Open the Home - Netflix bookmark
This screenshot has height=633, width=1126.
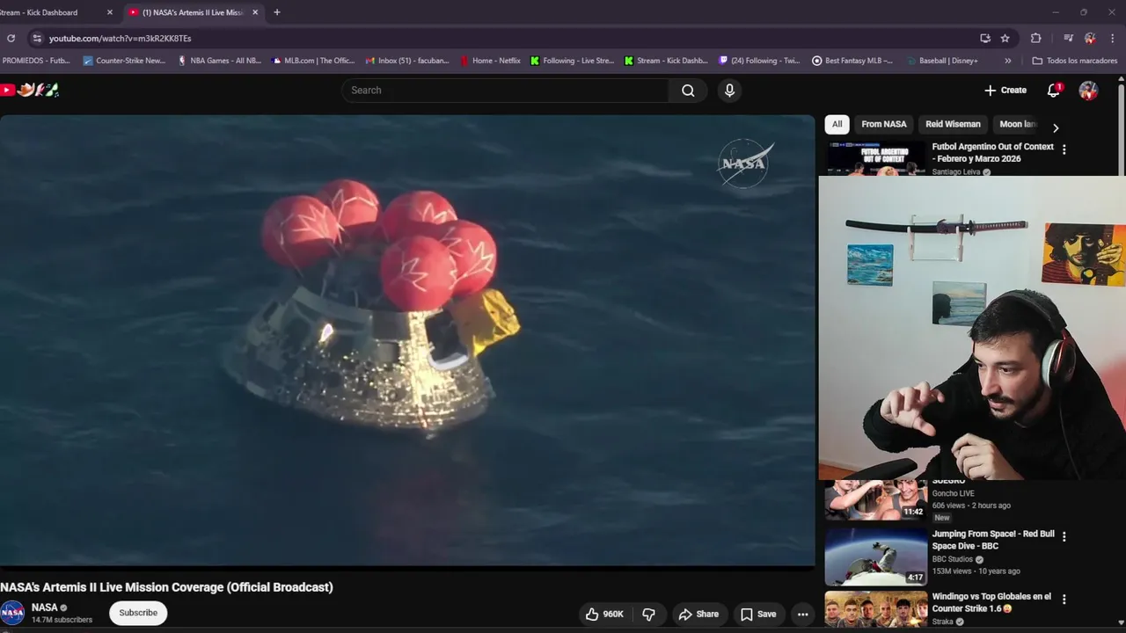point(491,61)
